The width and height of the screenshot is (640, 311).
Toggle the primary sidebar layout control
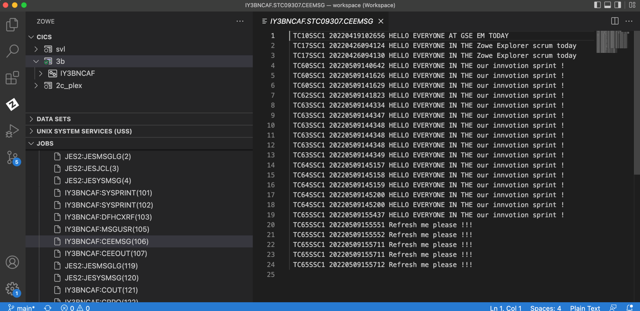tap(597, 5)
